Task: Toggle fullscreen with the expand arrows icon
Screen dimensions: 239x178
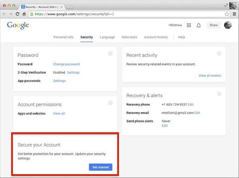Action: tap(226, 5)
